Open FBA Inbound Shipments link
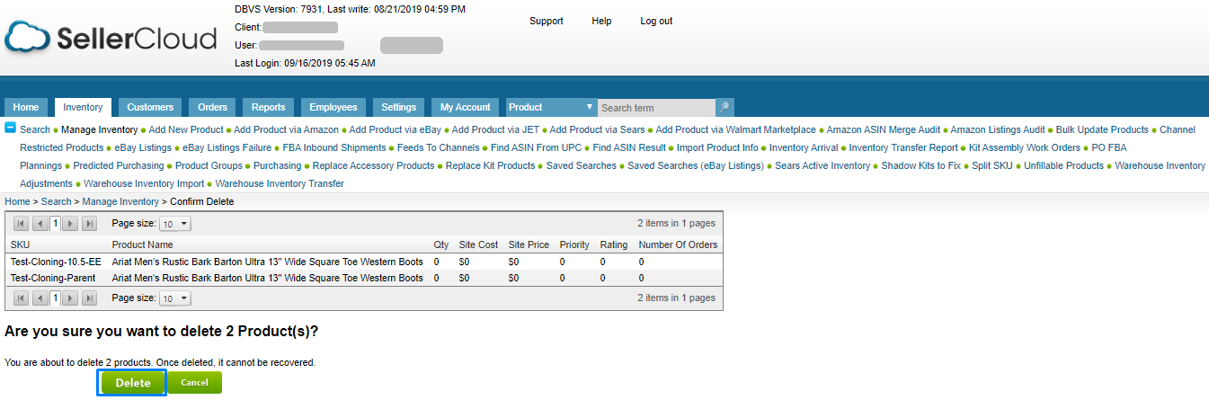Screen dimensions: 1209x400 click(x=334, y=147)
